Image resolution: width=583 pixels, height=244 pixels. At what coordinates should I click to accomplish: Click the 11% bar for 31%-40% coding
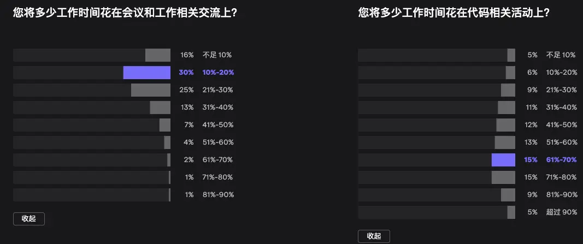[x=507, y=108]
